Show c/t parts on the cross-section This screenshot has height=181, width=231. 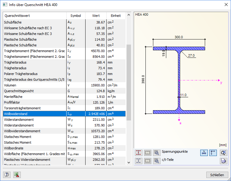139,161
